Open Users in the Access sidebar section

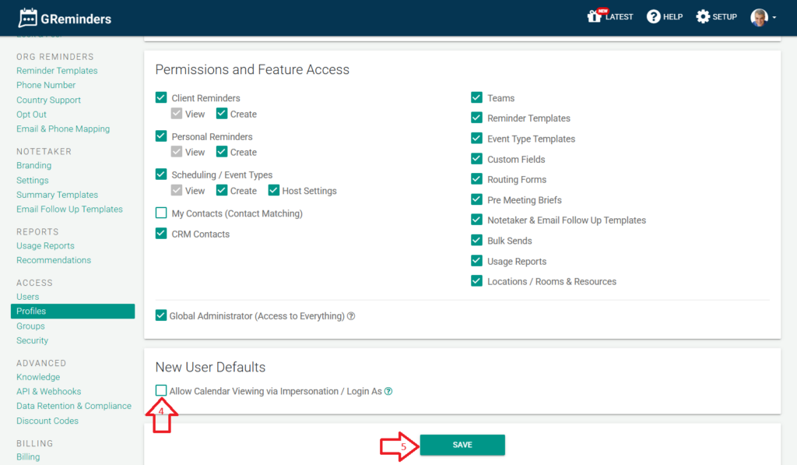click(28, 297)
